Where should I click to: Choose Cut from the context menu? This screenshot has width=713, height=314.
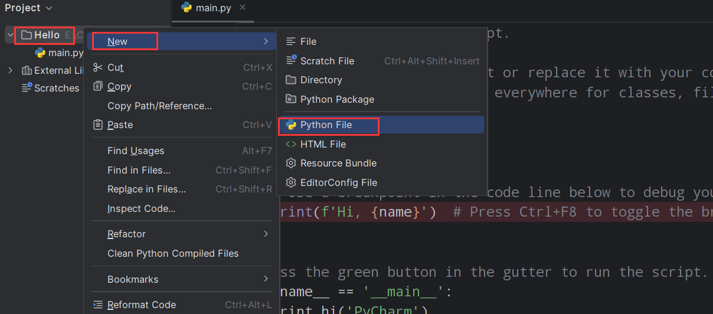coord(182,68)
